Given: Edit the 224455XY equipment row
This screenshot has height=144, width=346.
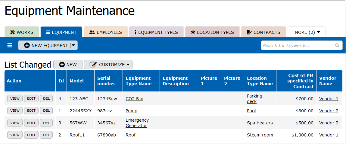Looking at the screenshot, I should (x=31, y=111).
